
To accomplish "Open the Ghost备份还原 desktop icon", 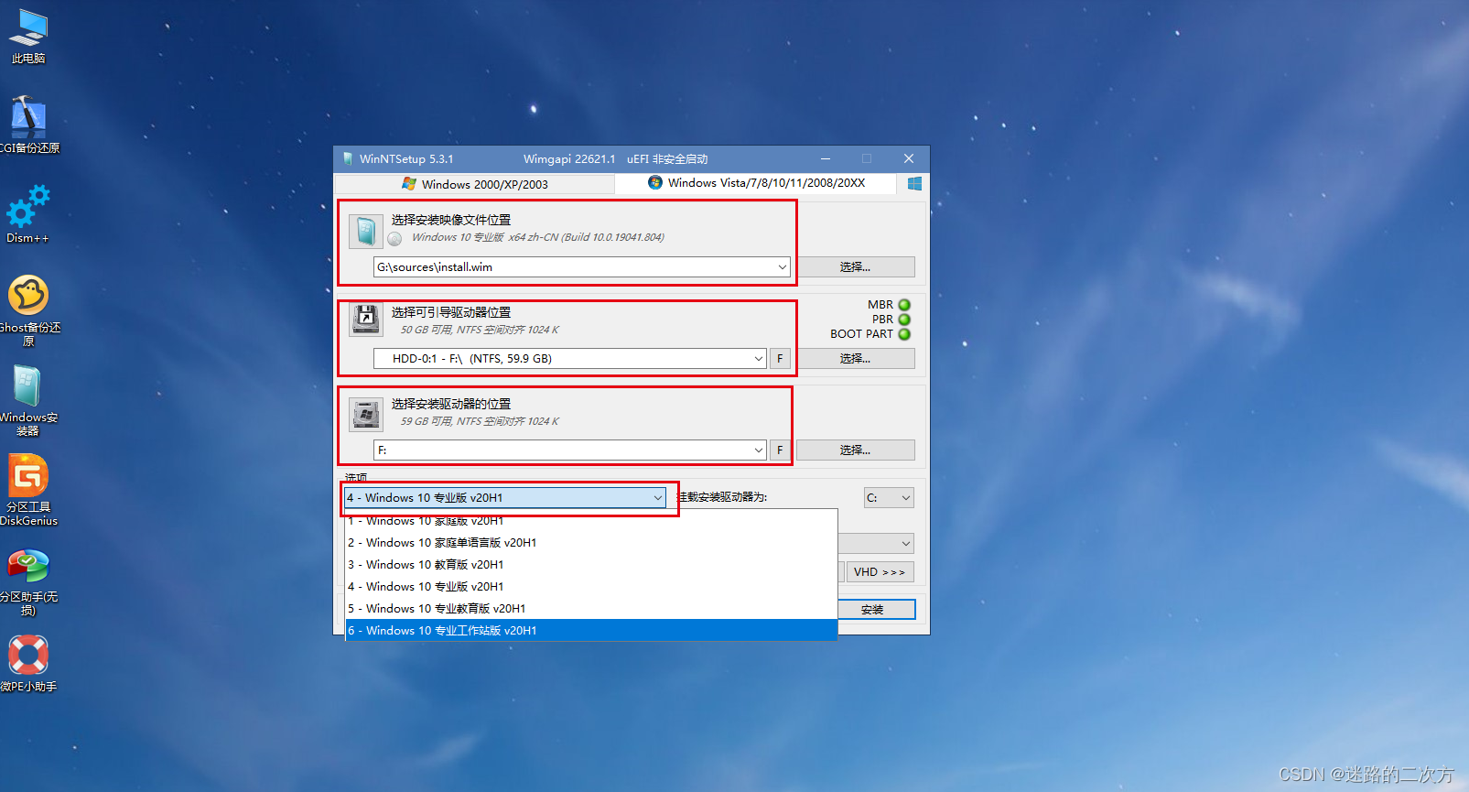I will 28,309.
